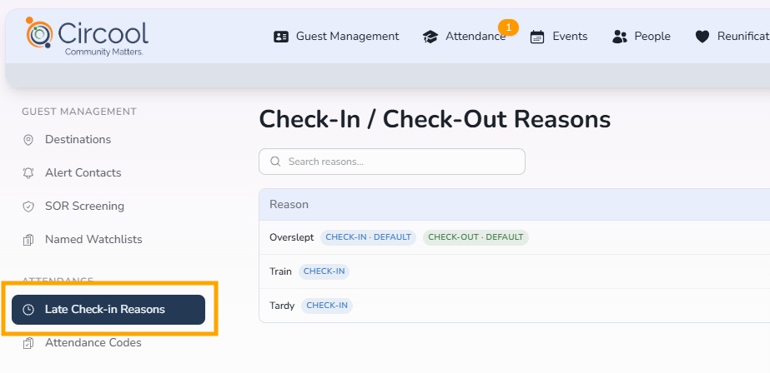This screenshot has height=373, width=770.
Task: Click the Reunification heart icon
Action: pyautogui.click(x=702, y=37)
